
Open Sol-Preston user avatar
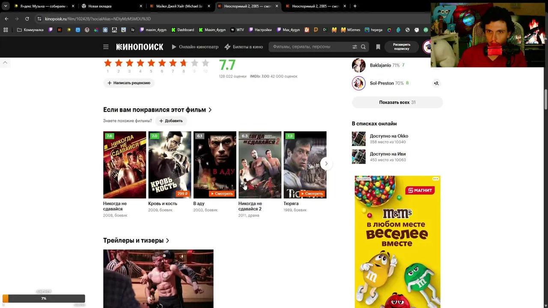point(359,83)
